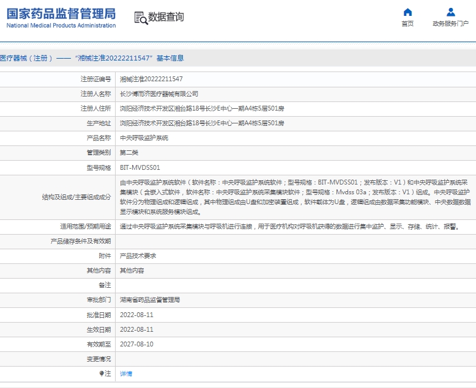Click management class value 第二类

point(129,153)
